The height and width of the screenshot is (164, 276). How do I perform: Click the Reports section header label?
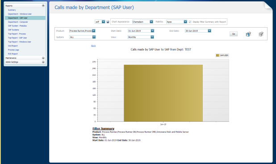[9, 6]
